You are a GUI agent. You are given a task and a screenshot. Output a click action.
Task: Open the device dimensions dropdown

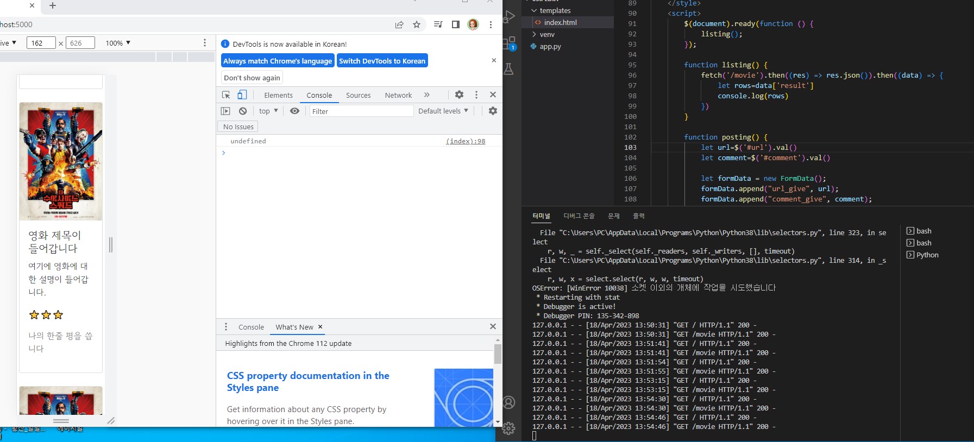[x=9, y=43]
